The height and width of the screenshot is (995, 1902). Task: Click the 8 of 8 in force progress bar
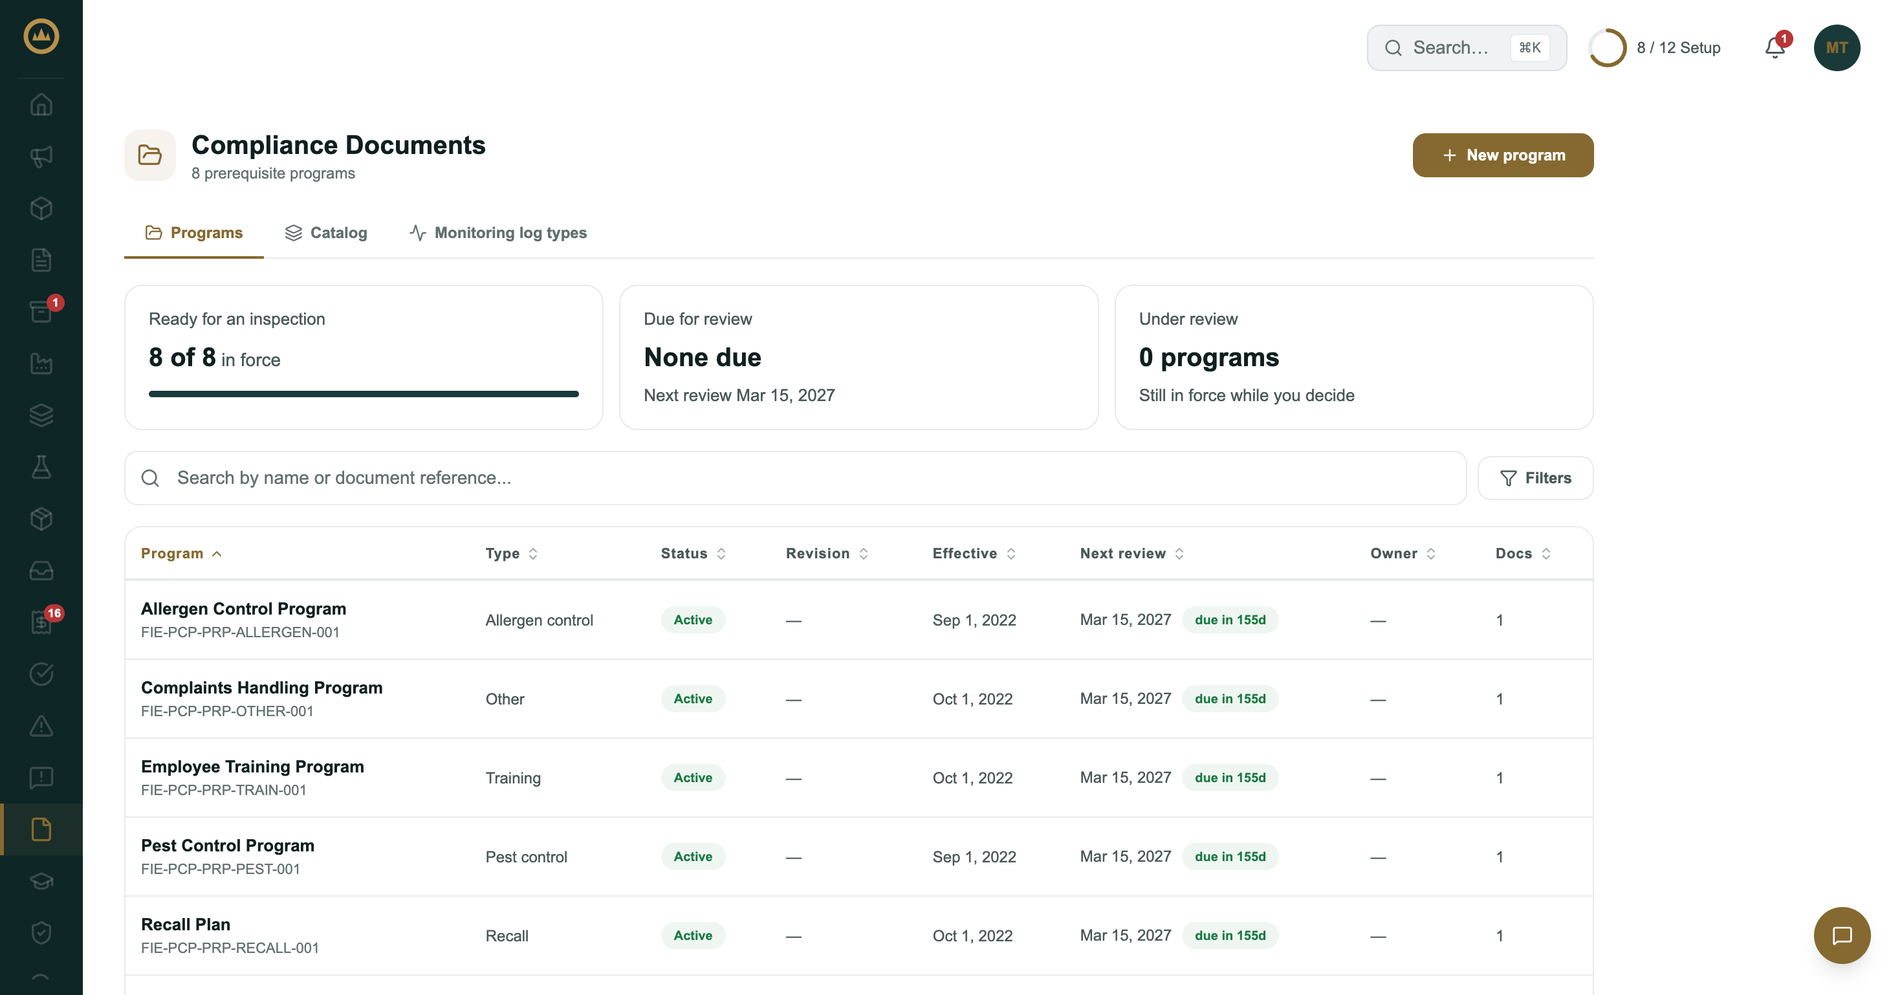click(364, 394)
